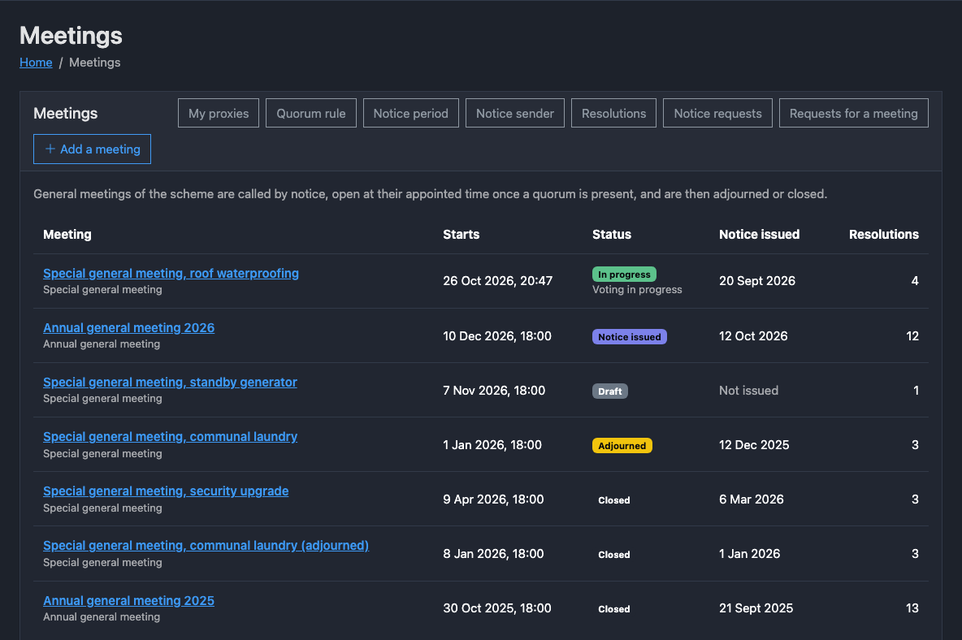
Task: Open Requests for a meeting
Action: pyautogui.click(x=853, y=114)
